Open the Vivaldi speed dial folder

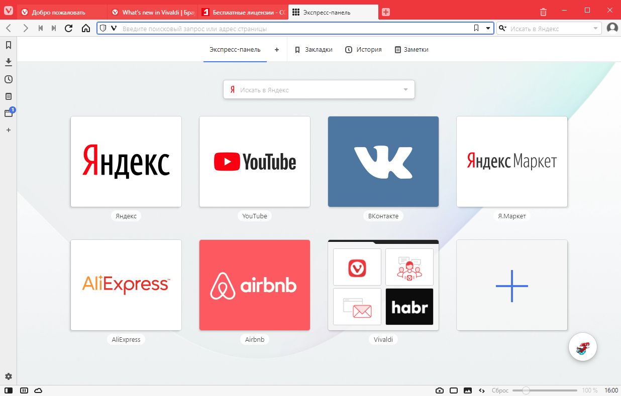383,285
